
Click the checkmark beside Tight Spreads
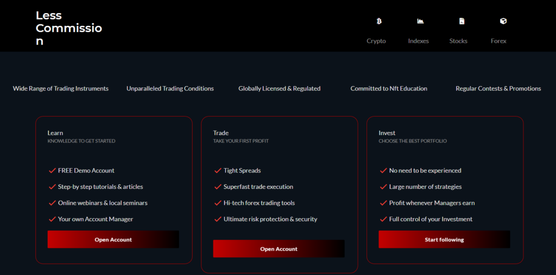[218, 170]
